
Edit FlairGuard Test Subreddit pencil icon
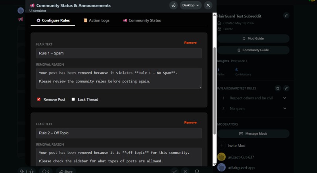pos(286,16)
